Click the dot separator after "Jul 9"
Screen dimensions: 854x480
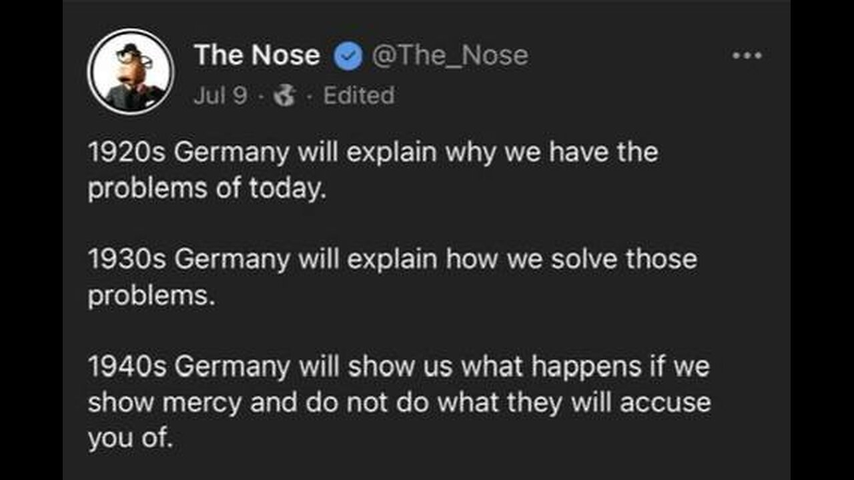pyautogui.click(x=260, y=96)
